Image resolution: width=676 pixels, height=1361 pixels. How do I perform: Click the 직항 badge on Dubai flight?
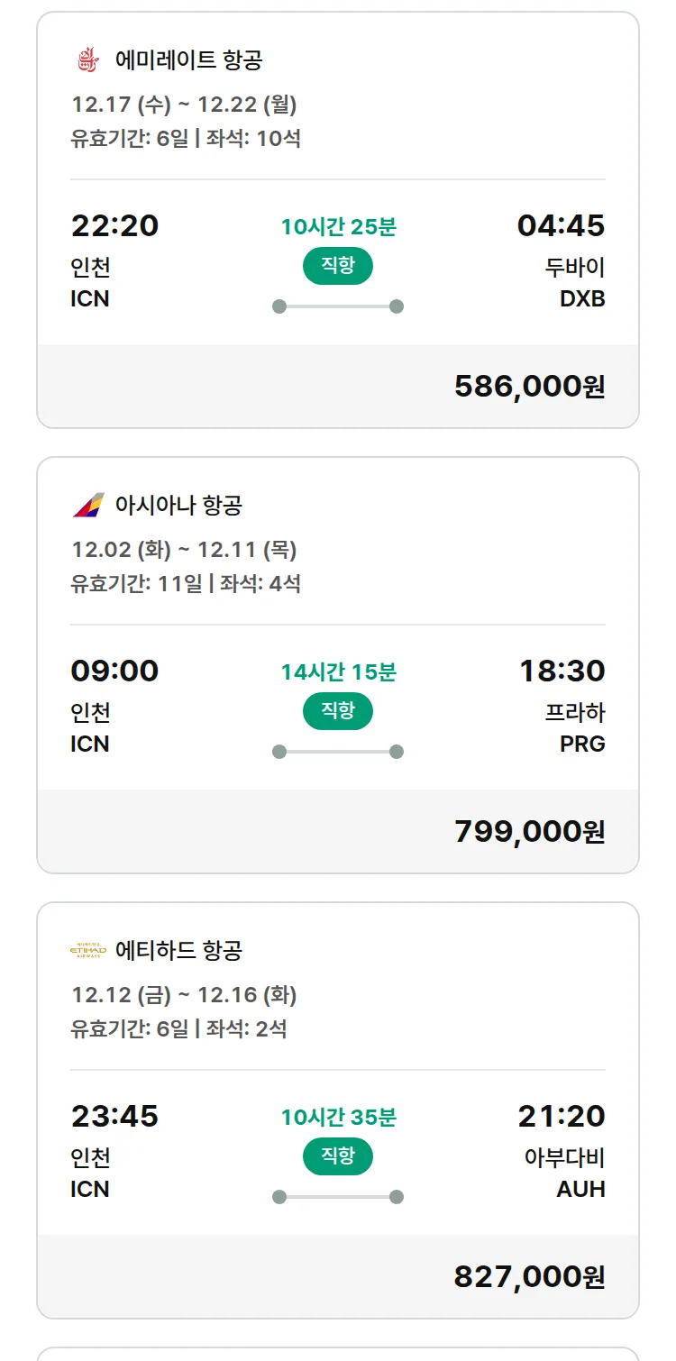(338, 266)
